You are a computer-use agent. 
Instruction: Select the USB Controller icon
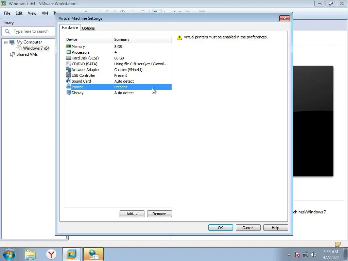pyautogui.click(x=69, y=75)
